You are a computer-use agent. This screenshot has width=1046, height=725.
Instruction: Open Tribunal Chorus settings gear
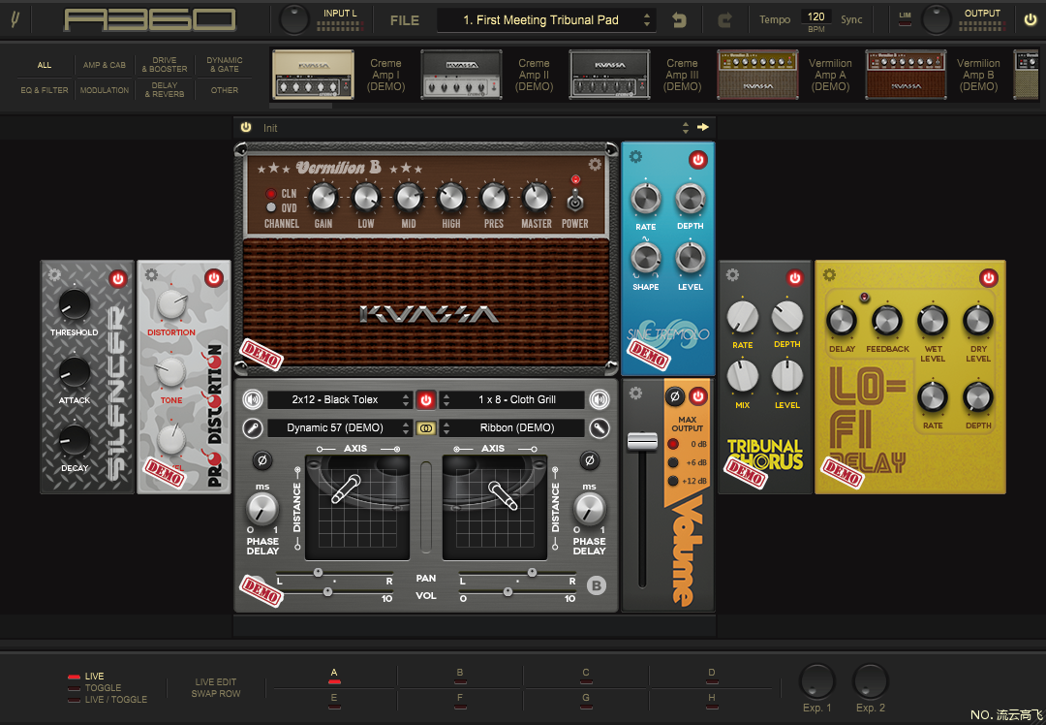(732, 275)
